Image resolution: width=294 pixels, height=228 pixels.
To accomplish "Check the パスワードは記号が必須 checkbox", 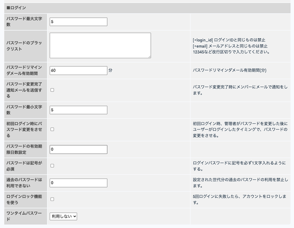I will 52,166.
